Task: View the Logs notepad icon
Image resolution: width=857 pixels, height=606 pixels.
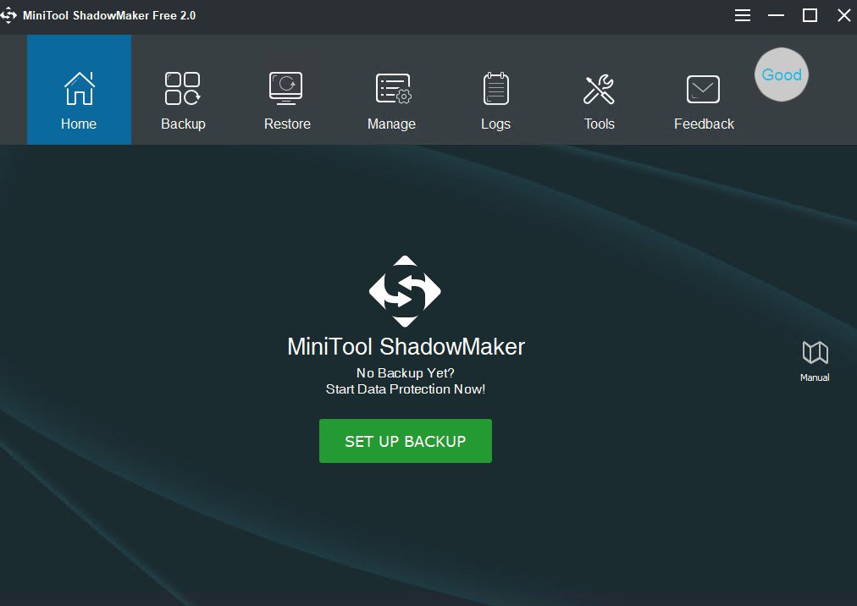Action: pos(495,88)
